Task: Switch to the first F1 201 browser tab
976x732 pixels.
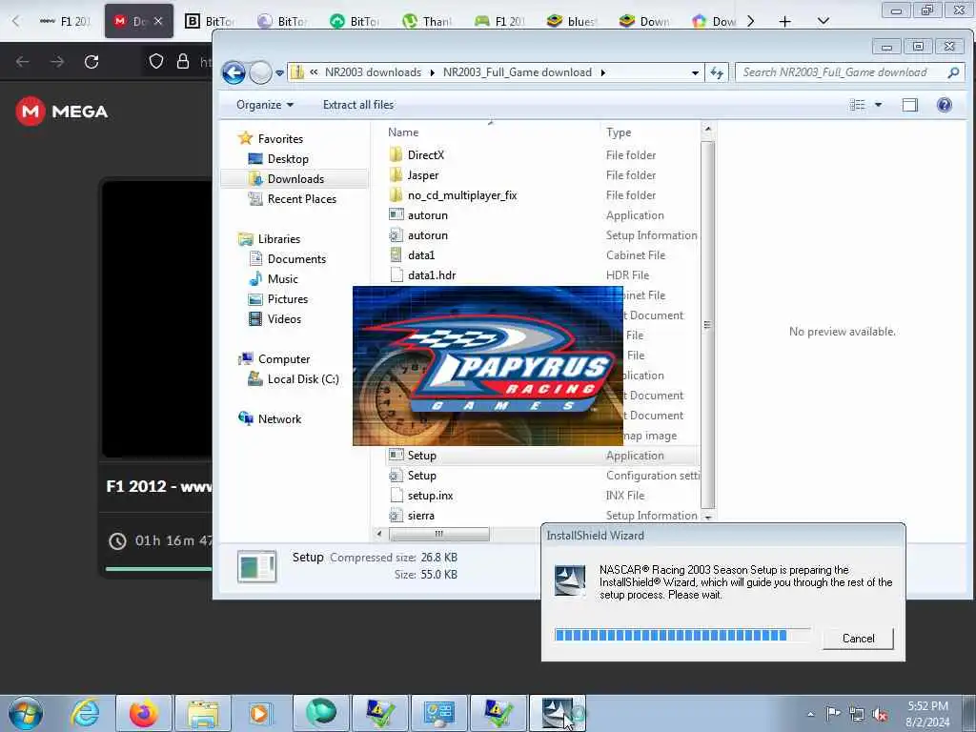Action: [x=65, y=21]
